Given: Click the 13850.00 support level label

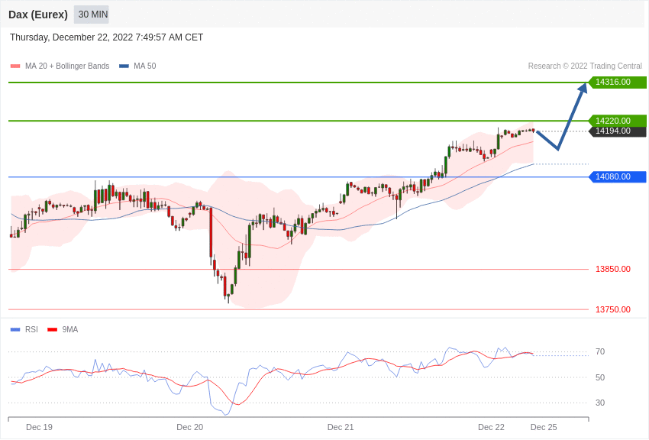Looking at the screenshot, I should coord(613,269).
